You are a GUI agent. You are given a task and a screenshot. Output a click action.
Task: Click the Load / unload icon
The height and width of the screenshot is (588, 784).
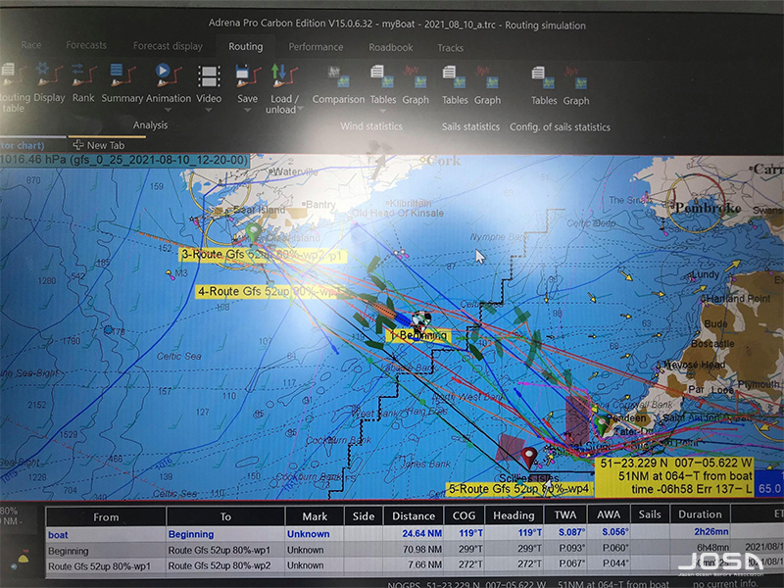[283, 76]
